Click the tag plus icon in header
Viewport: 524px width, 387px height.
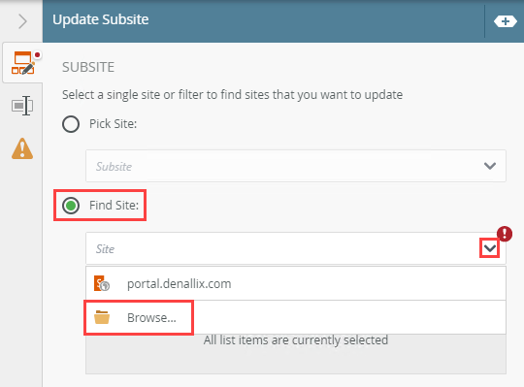pyautogui.click(x=505, y=21)
